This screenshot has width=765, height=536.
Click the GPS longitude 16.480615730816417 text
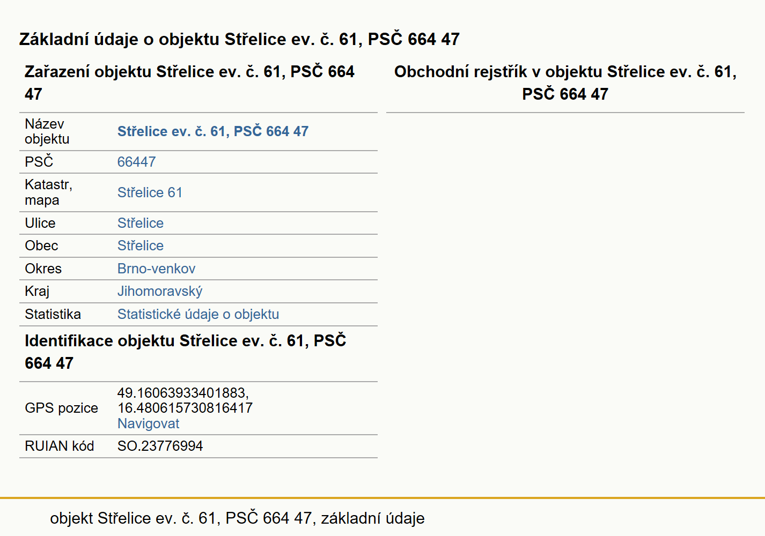(x=185, y=408)
